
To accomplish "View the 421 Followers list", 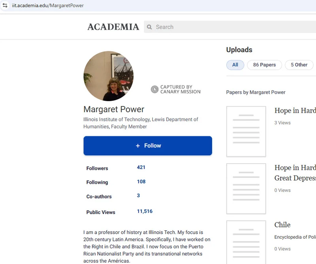I will point(141,167).
